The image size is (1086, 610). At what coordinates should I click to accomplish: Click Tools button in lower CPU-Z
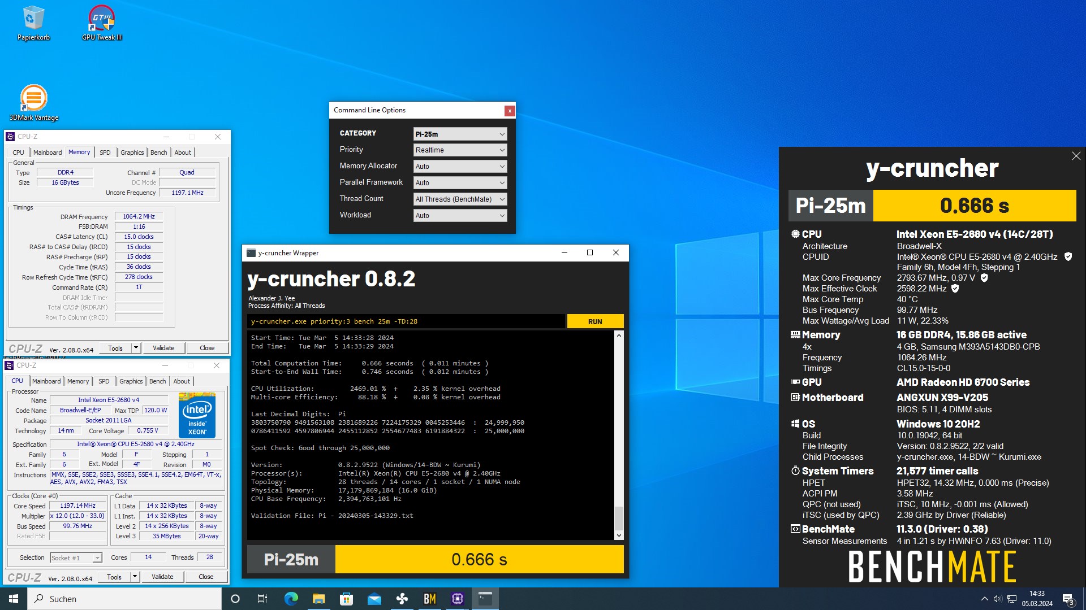pos(114,577)
